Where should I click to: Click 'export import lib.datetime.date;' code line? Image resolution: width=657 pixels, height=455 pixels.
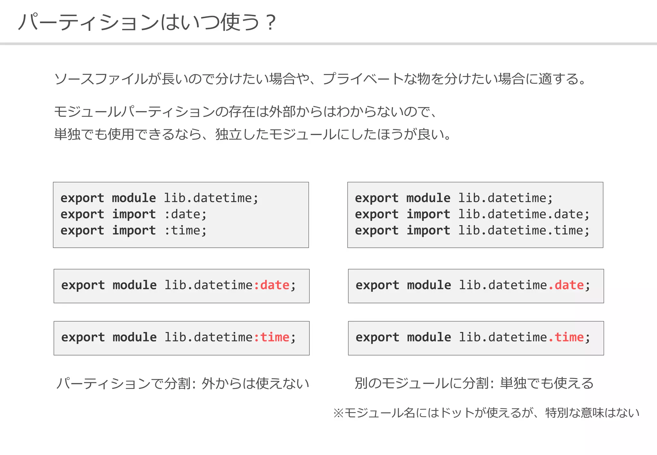tap(472, 214)
